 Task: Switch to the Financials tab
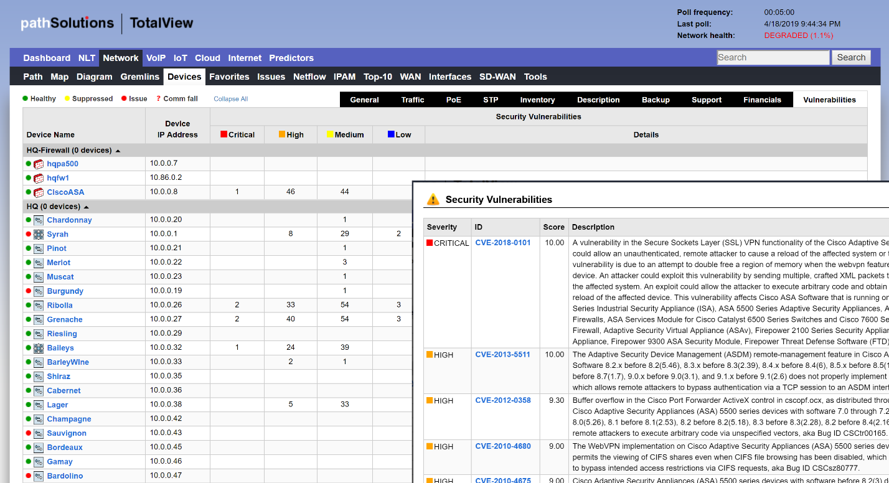click(762, 100)
